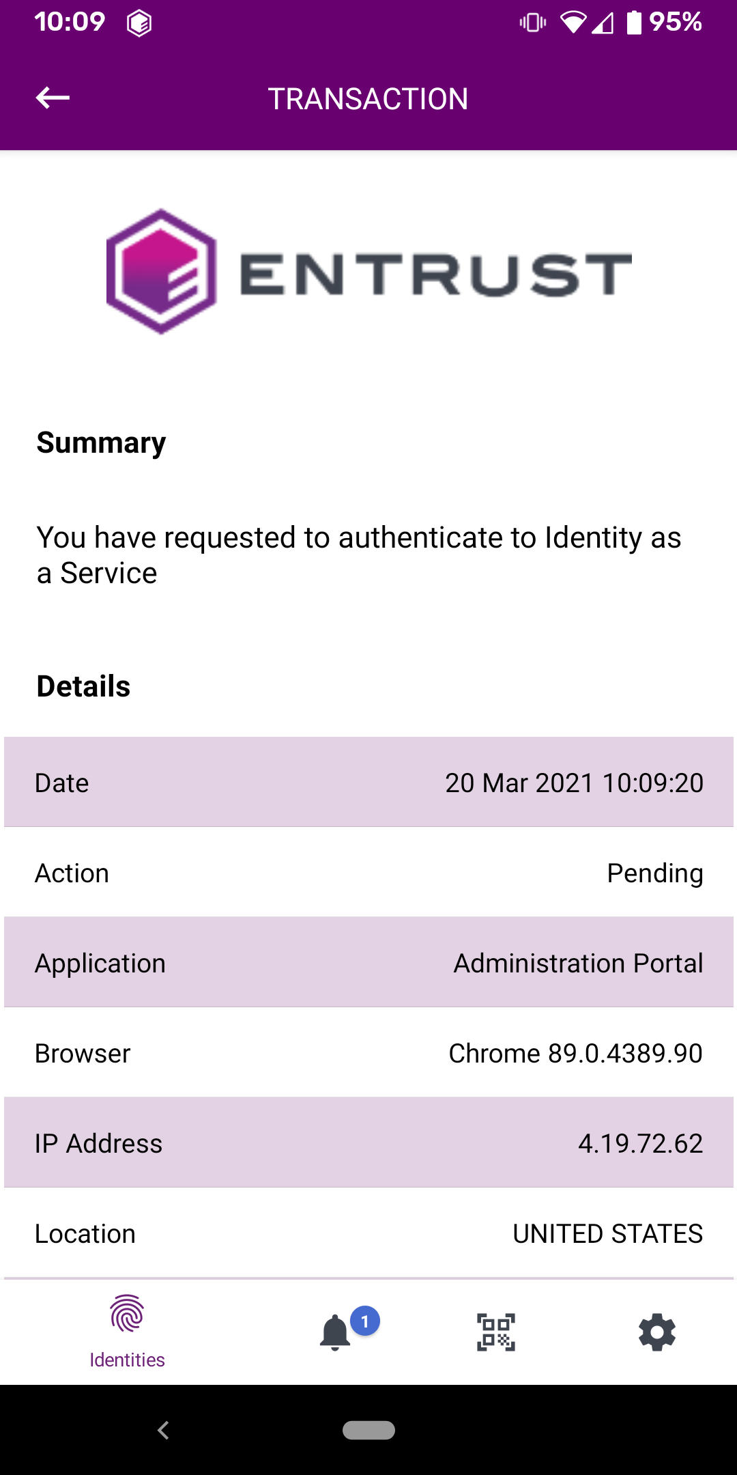Image resolution: width=737 pixels, height=1475 pixels.
Task: Tap the Pending action value
Action: coord(654,873)
